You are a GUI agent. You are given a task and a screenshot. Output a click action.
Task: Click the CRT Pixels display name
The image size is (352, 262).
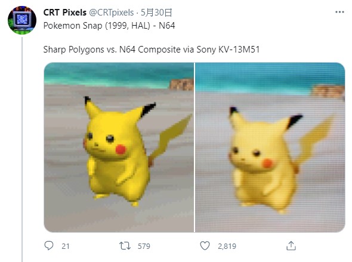tap(64, 13)
